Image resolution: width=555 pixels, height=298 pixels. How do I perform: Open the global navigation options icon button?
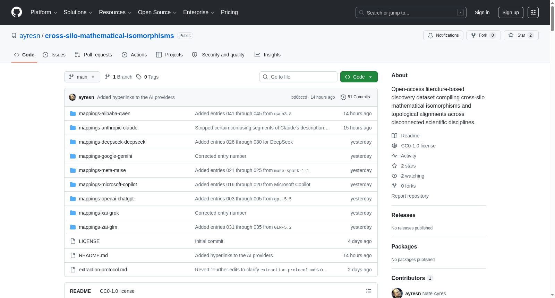pyautogui.click(x=533, y=12)
